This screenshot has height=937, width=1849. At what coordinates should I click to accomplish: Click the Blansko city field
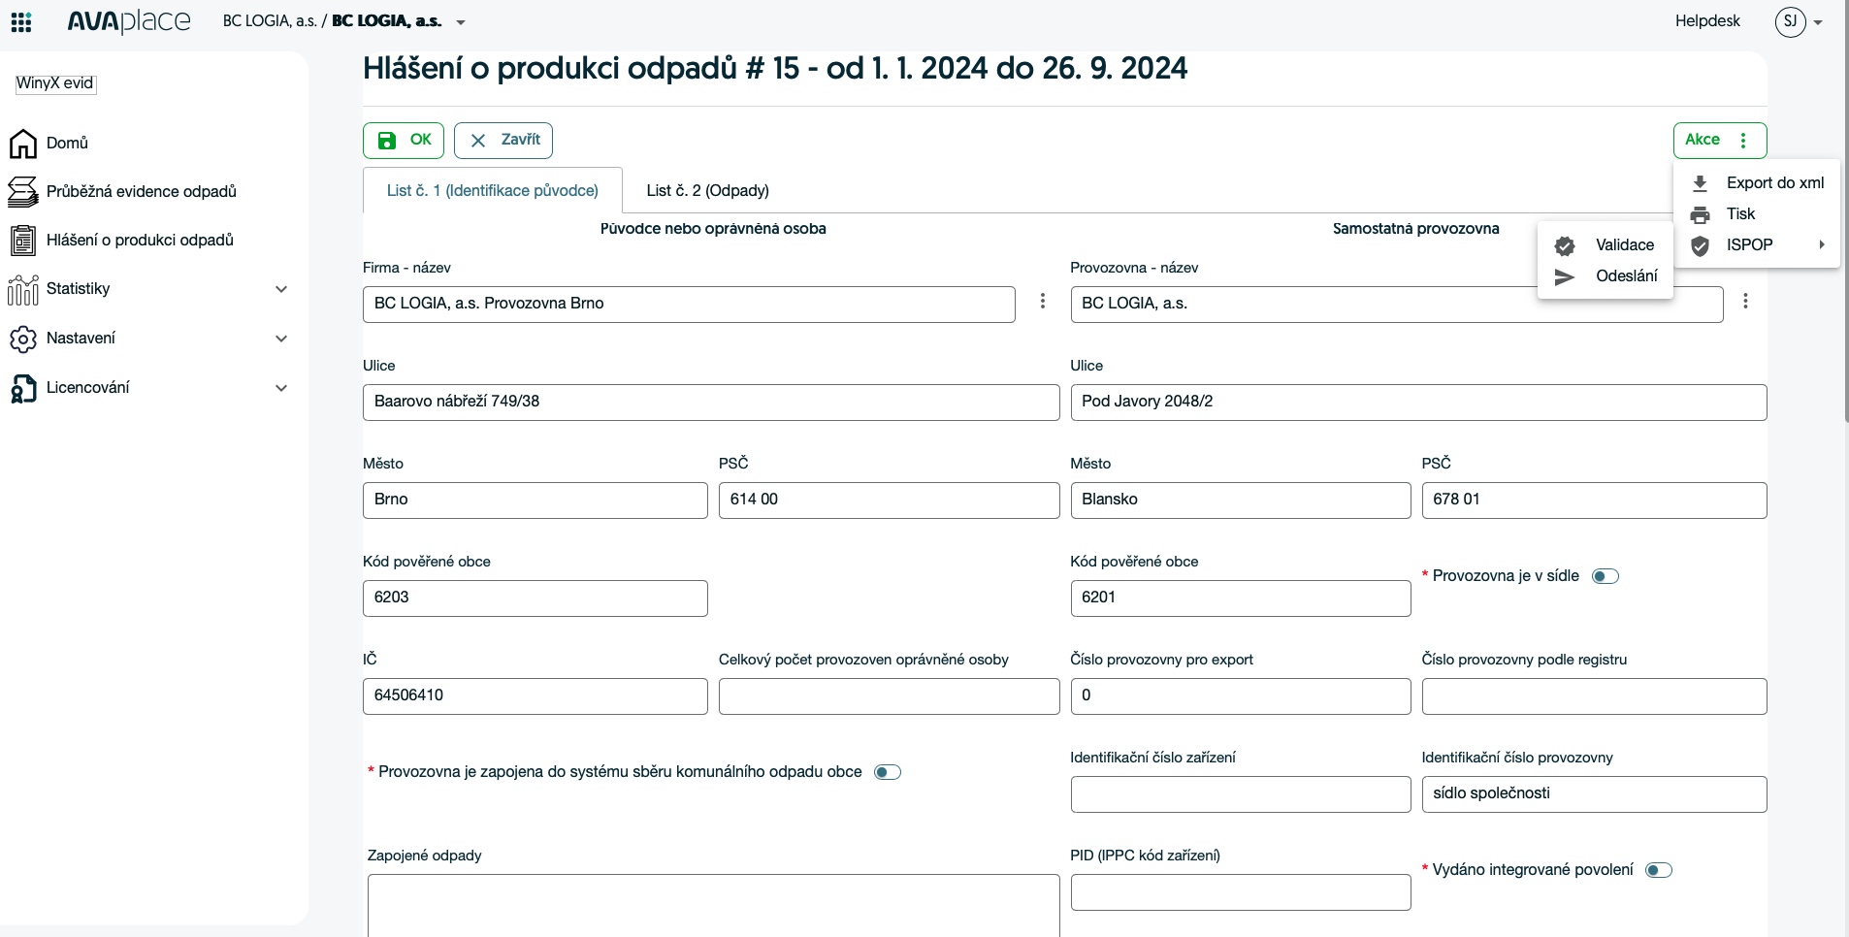click(x=1241, y=501)
